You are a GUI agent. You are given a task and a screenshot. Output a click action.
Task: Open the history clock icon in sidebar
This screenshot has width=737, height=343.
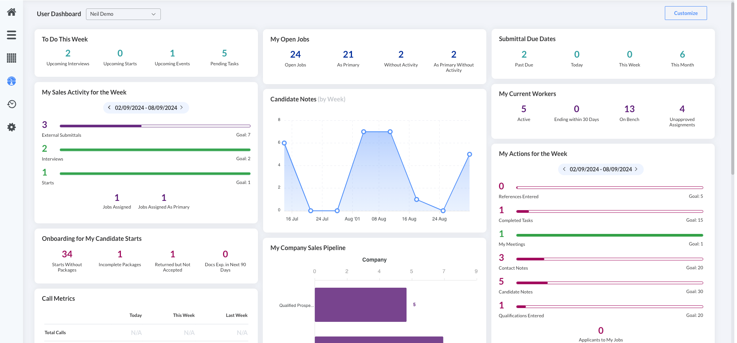point(12,104)
